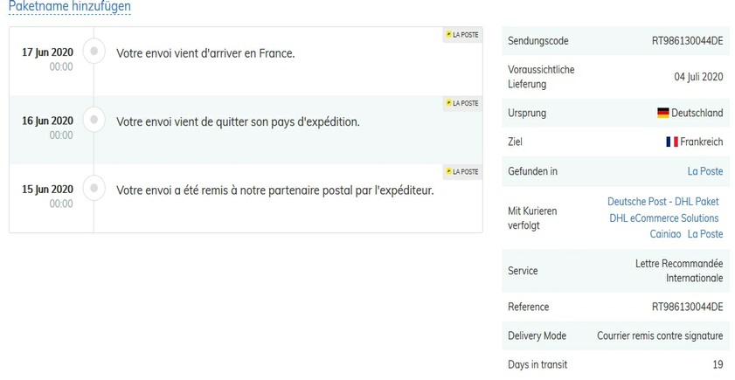The image size is (735, 380).
Task: Open the DHL eCommerce Solutions link
Action: click(663, 218)
